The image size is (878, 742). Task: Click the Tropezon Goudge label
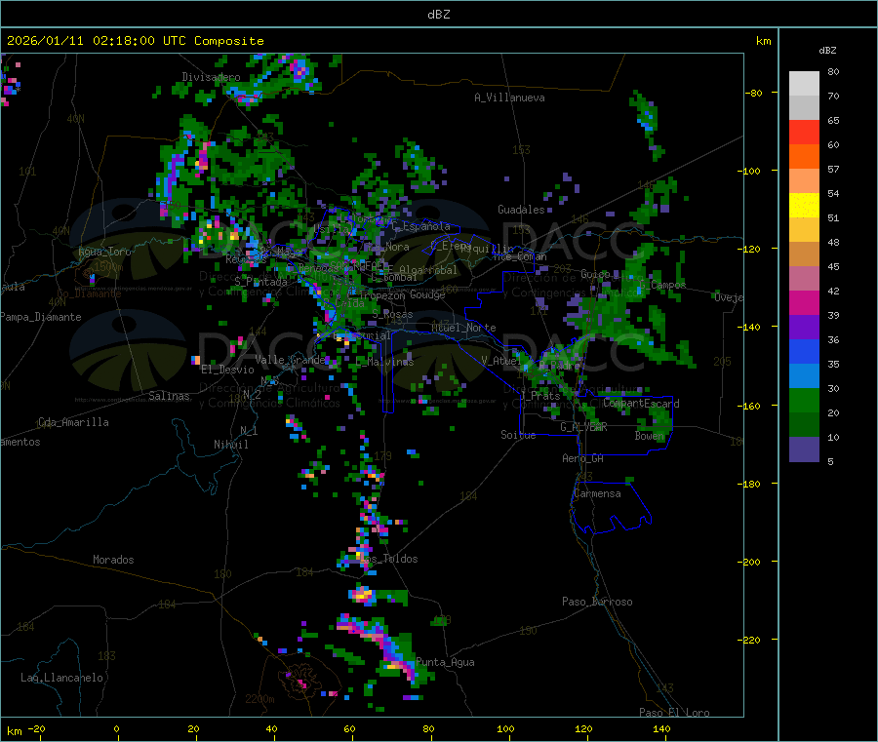click(403, 295)
